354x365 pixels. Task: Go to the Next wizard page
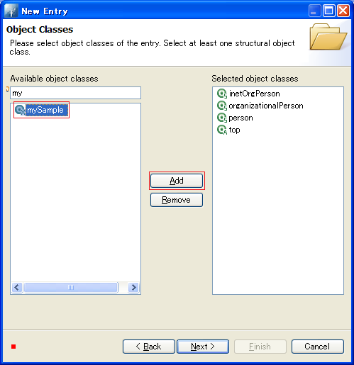click(x=203, y=347)
